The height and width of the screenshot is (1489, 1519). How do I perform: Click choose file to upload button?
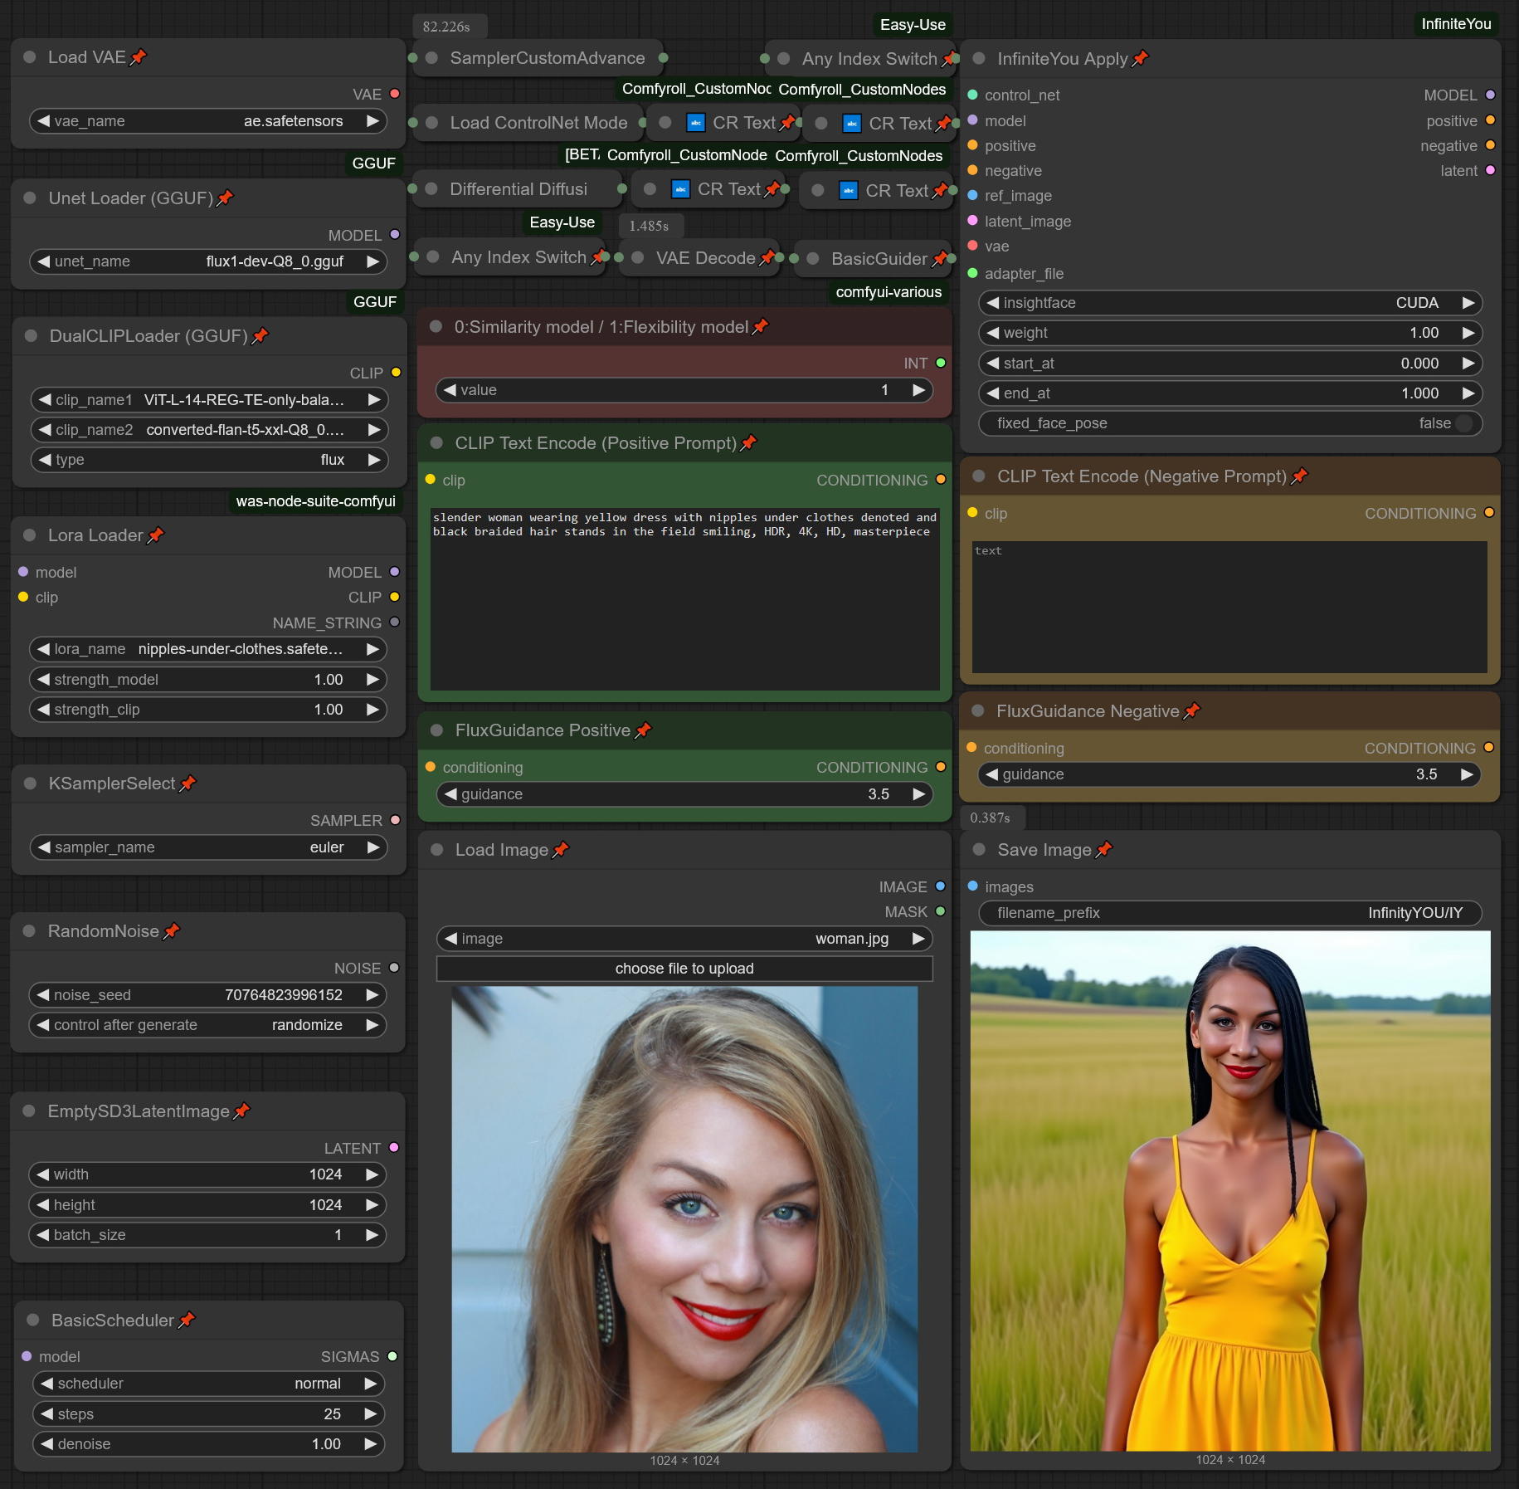[x=684, y=969]
